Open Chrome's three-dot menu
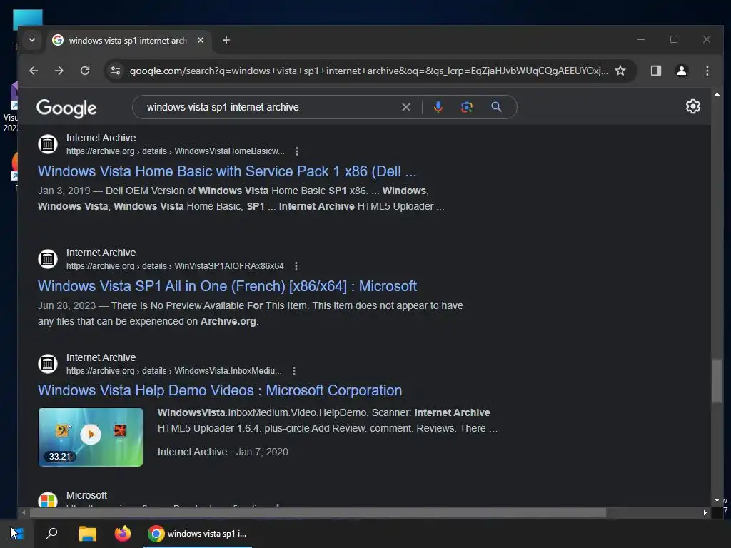This screenshot has height=548, width=731. 707,71
